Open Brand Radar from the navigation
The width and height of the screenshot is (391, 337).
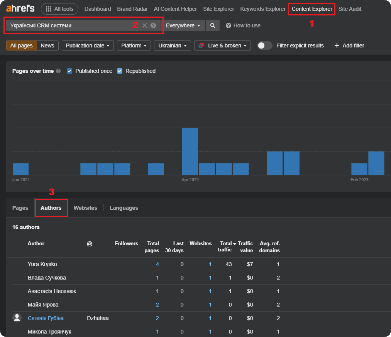(132, 9)
